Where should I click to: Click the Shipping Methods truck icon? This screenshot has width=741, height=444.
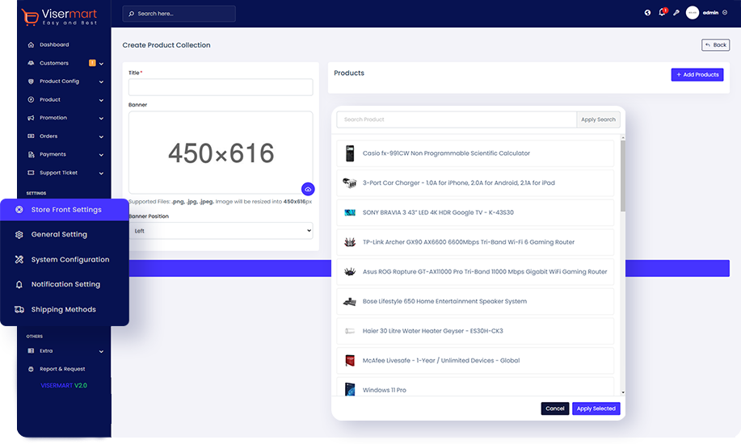pos(19,309)
